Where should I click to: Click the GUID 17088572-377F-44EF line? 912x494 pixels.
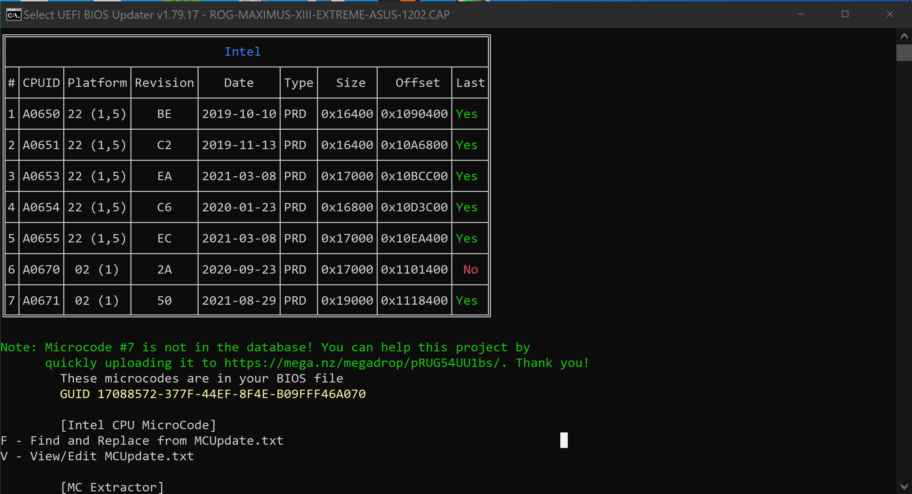pyautogui.click(x=213, y=394)
